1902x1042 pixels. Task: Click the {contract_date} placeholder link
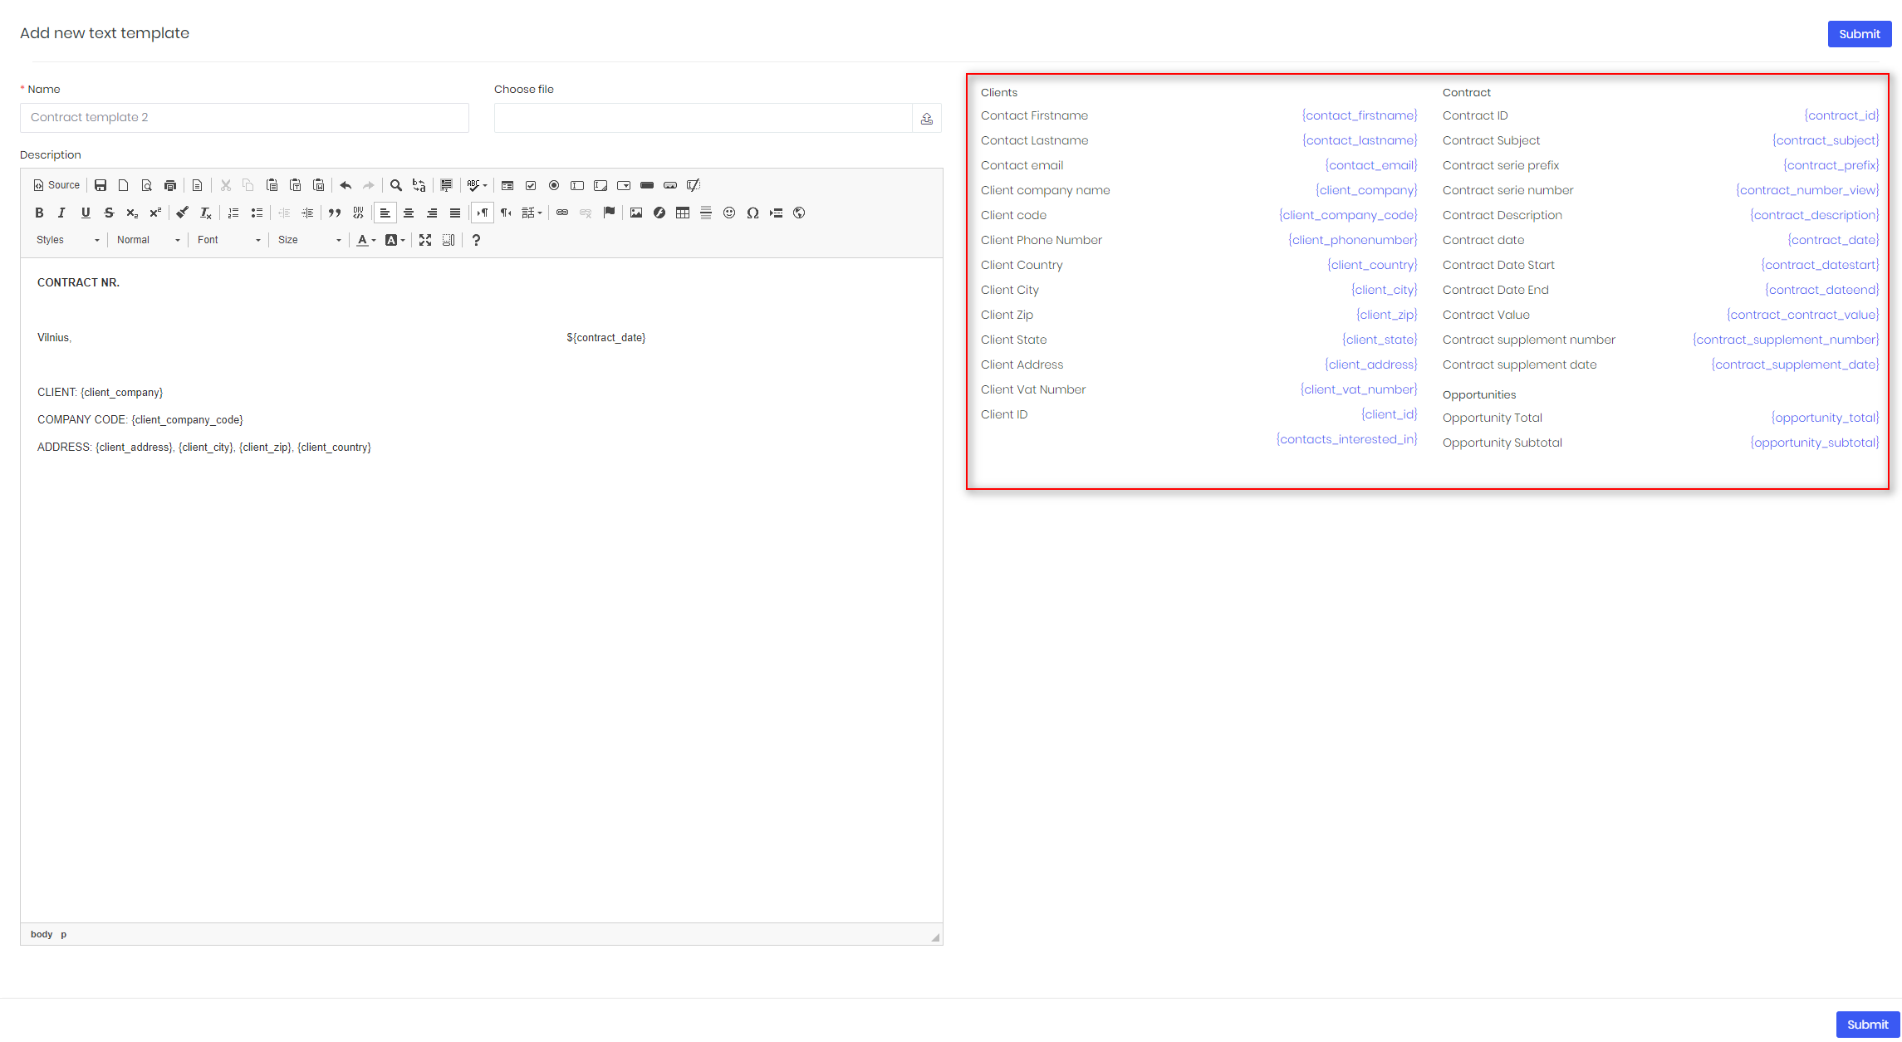coord(1832,240)
